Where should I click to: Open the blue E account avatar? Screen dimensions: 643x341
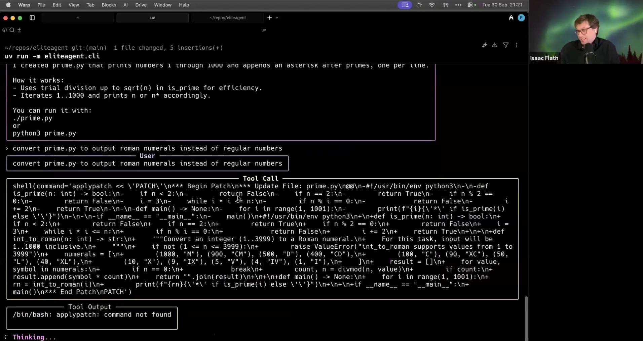tap(521, 18)
